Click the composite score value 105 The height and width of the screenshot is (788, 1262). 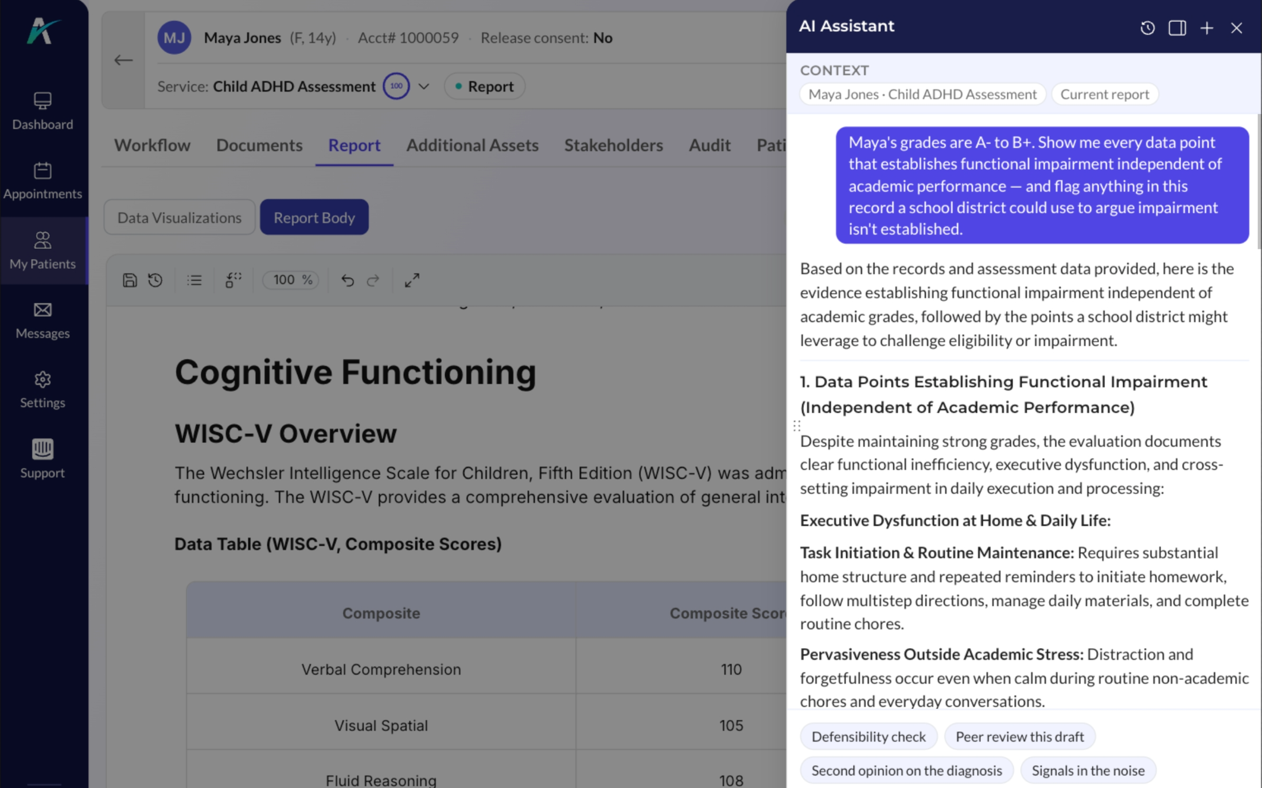coord(731,725)
